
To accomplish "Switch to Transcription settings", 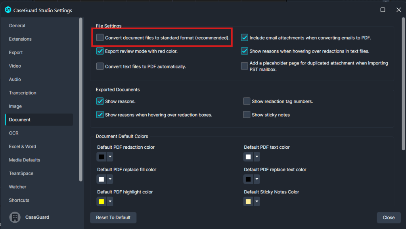I will point(23,93).
